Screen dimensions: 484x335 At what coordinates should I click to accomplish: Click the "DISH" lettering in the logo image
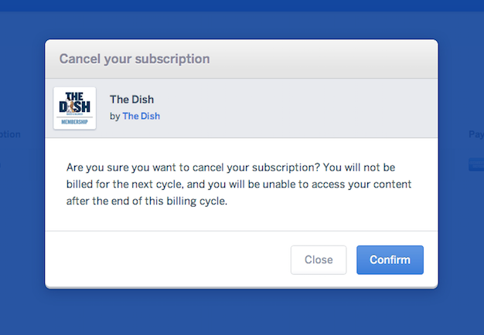(x=75, y=107)
